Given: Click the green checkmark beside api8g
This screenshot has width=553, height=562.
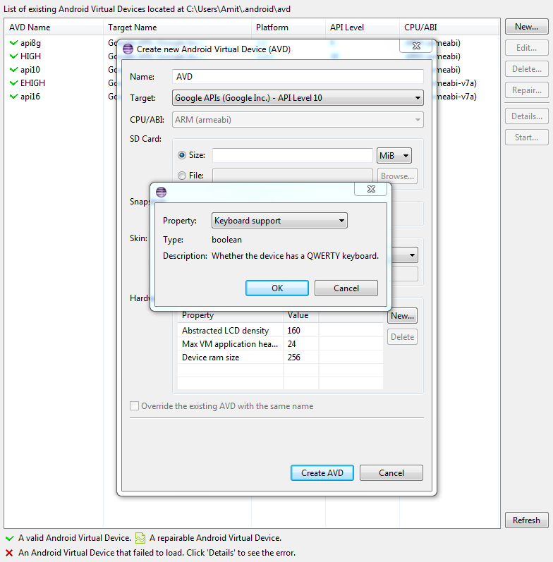Looking at the screenshot, I should coord(13,43).
